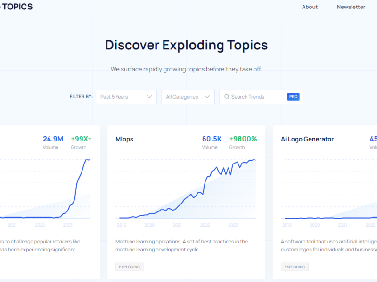Click the +99X+ growth value
Screen dimensions: 377x282
(x=81, y=139)
